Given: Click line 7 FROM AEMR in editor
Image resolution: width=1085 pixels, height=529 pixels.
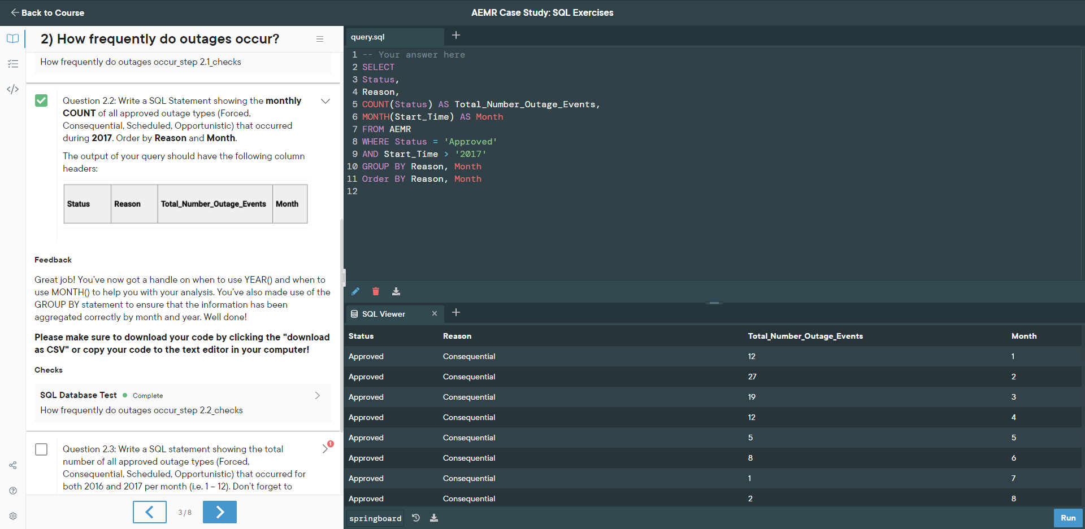Looking at the screenshot, I should pyautogui.click(x=387, y=129).
